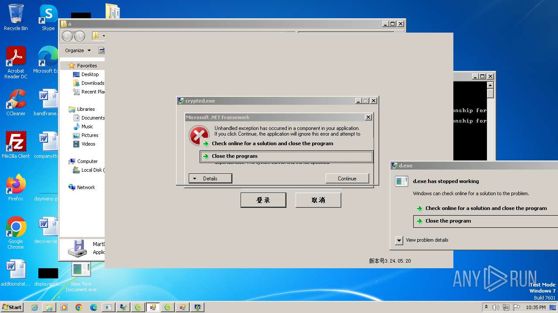Screen dimensions: 558x313
Task: Open Videos library in navigation pane
Action: [88, 144]
